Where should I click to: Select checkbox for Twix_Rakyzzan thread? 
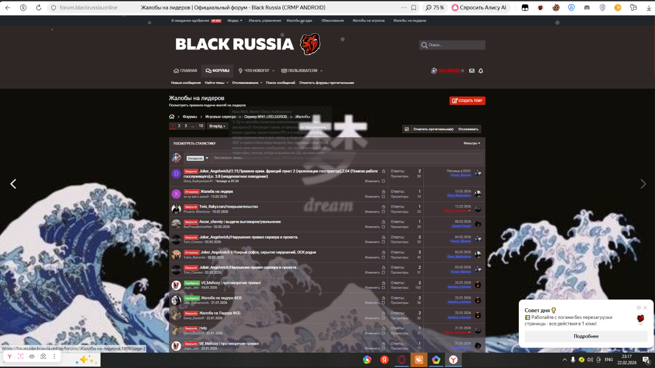point(384,212)
